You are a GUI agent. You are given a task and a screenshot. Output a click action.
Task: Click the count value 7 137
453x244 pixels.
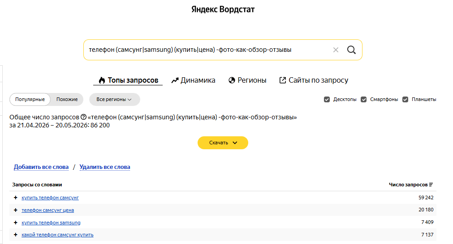tap(427, 235)
